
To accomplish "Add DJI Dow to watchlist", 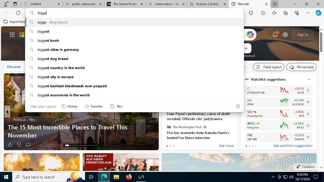I will 308,102.
